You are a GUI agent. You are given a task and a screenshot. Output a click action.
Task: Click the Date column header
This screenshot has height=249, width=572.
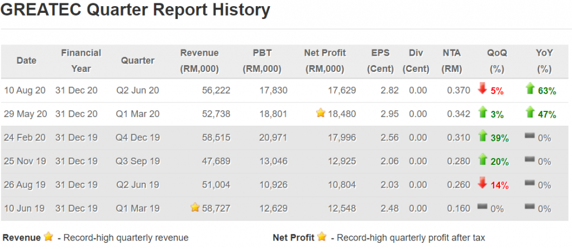[27, 61]
